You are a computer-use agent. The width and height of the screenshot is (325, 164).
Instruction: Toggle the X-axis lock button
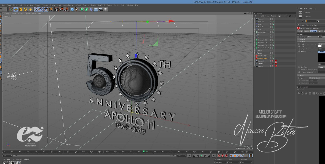coord(36,9)
